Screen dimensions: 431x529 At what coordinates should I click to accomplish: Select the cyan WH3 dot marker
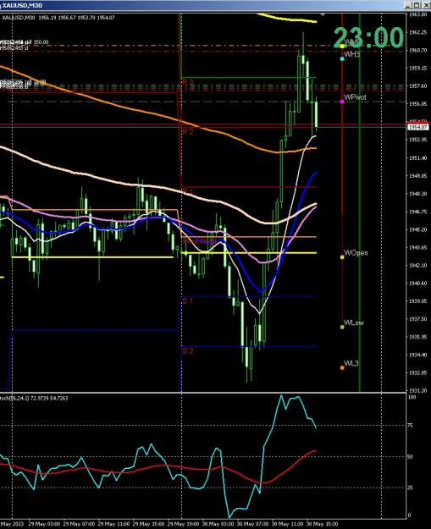click(342, 59)
